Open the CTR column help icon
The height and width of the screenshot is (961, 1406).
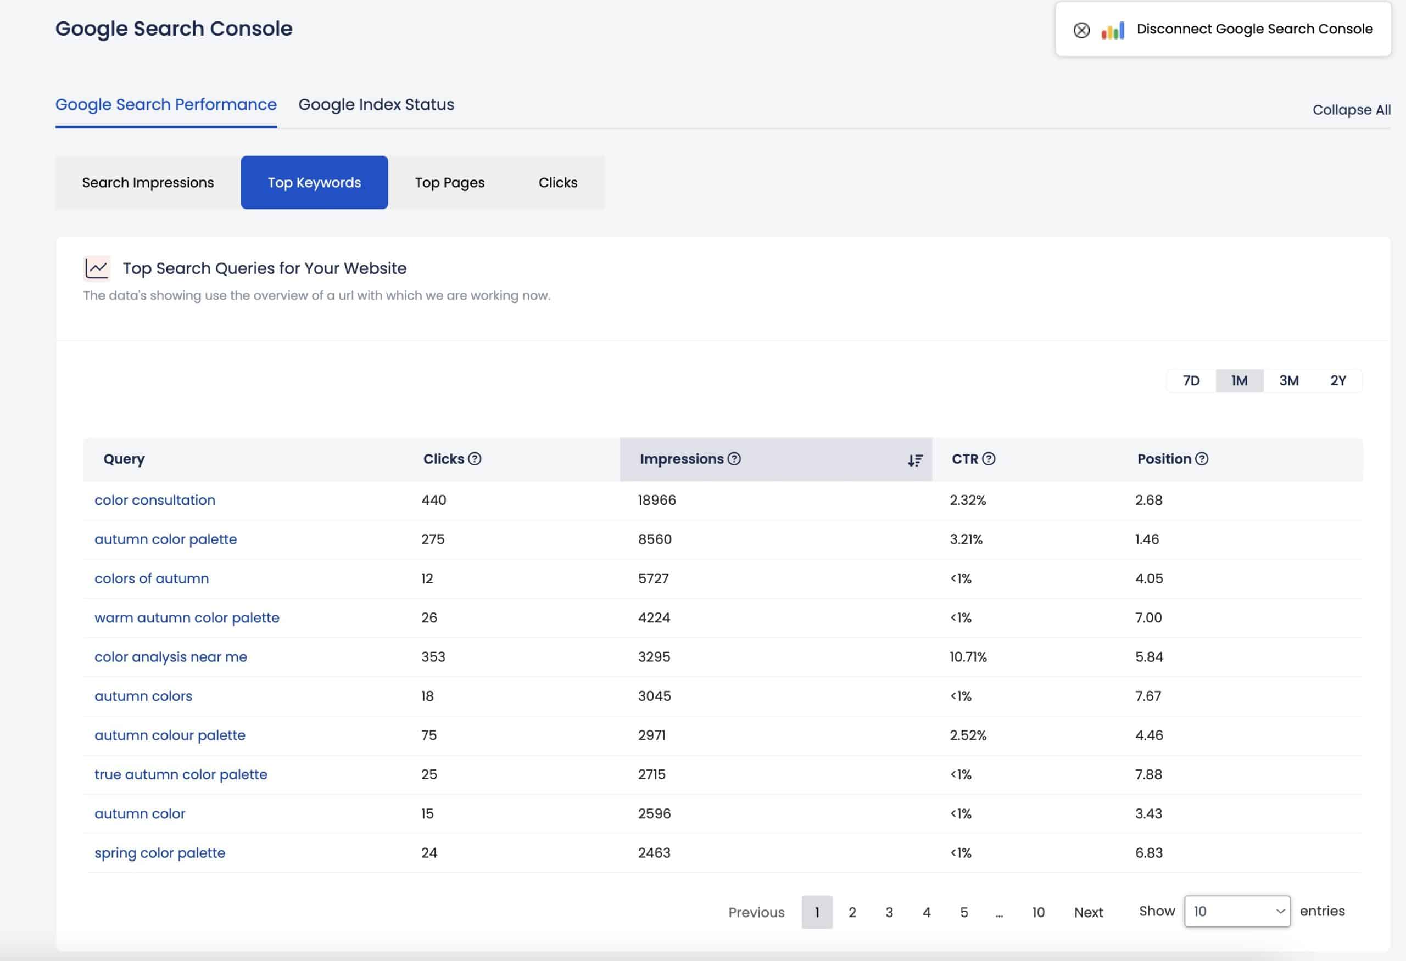[x=989, y=459]
